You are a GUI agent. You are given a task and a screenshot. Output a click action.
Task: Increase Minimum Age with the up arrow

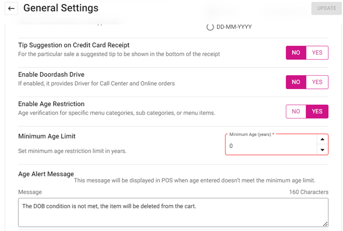(x=322, y=140)
